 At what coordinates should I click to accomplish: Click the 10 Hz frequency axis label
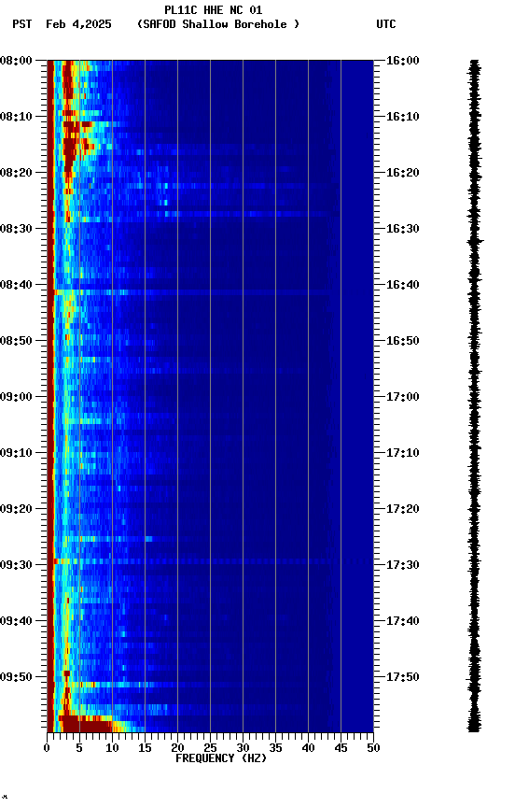click(112, 748)
